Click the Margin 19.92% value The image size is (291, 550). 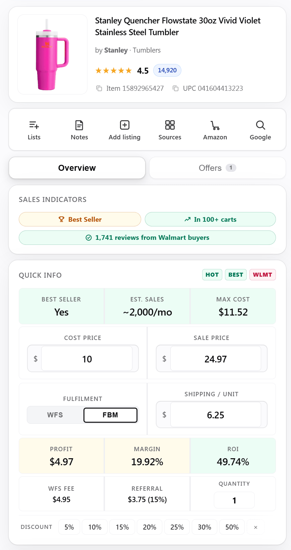147,462
